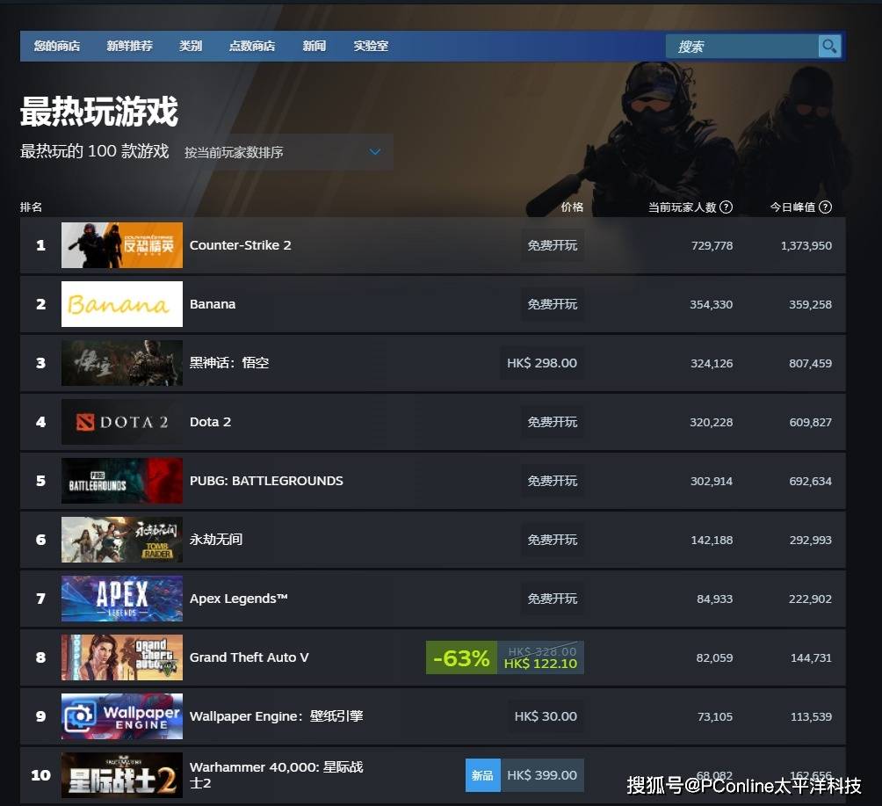Click the 354,330 players value
This screenshot has height=806, width=882.
tap(712, 304)
